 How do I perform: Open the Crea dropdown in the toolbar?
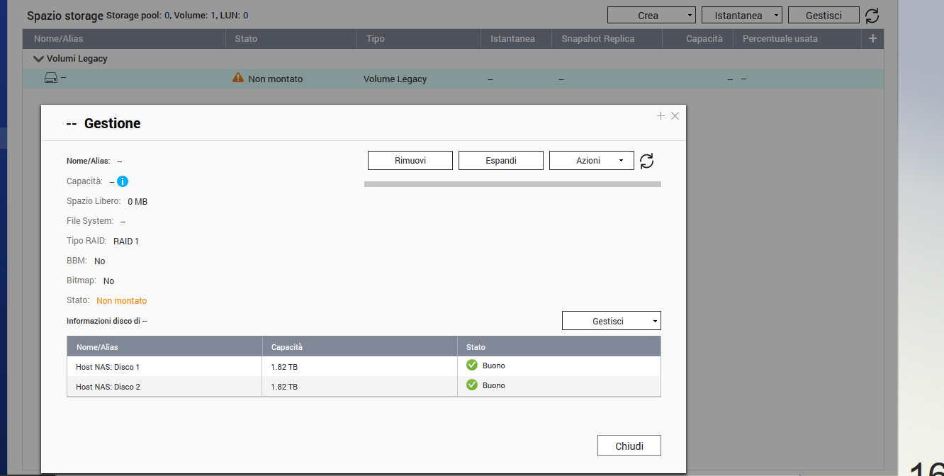pos(651,16)
